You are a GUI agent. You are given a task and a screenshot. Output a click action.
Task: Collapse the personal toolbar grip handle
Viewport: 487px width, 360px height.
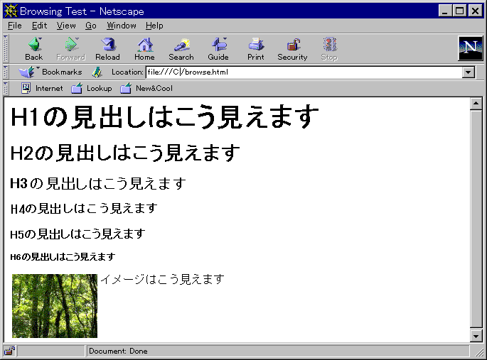tap(5, 88)
